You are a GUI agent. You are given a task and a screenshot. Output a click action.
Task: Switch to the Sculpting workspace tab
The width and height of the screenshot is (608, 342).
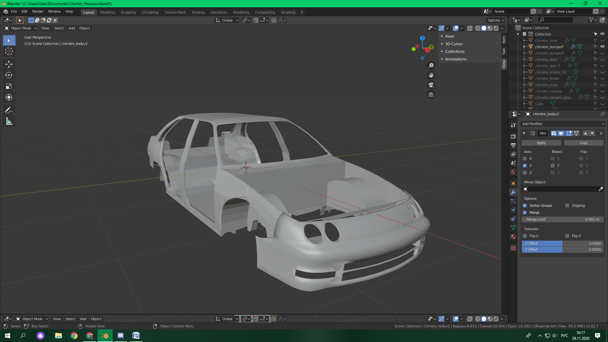tap(128, 12)
